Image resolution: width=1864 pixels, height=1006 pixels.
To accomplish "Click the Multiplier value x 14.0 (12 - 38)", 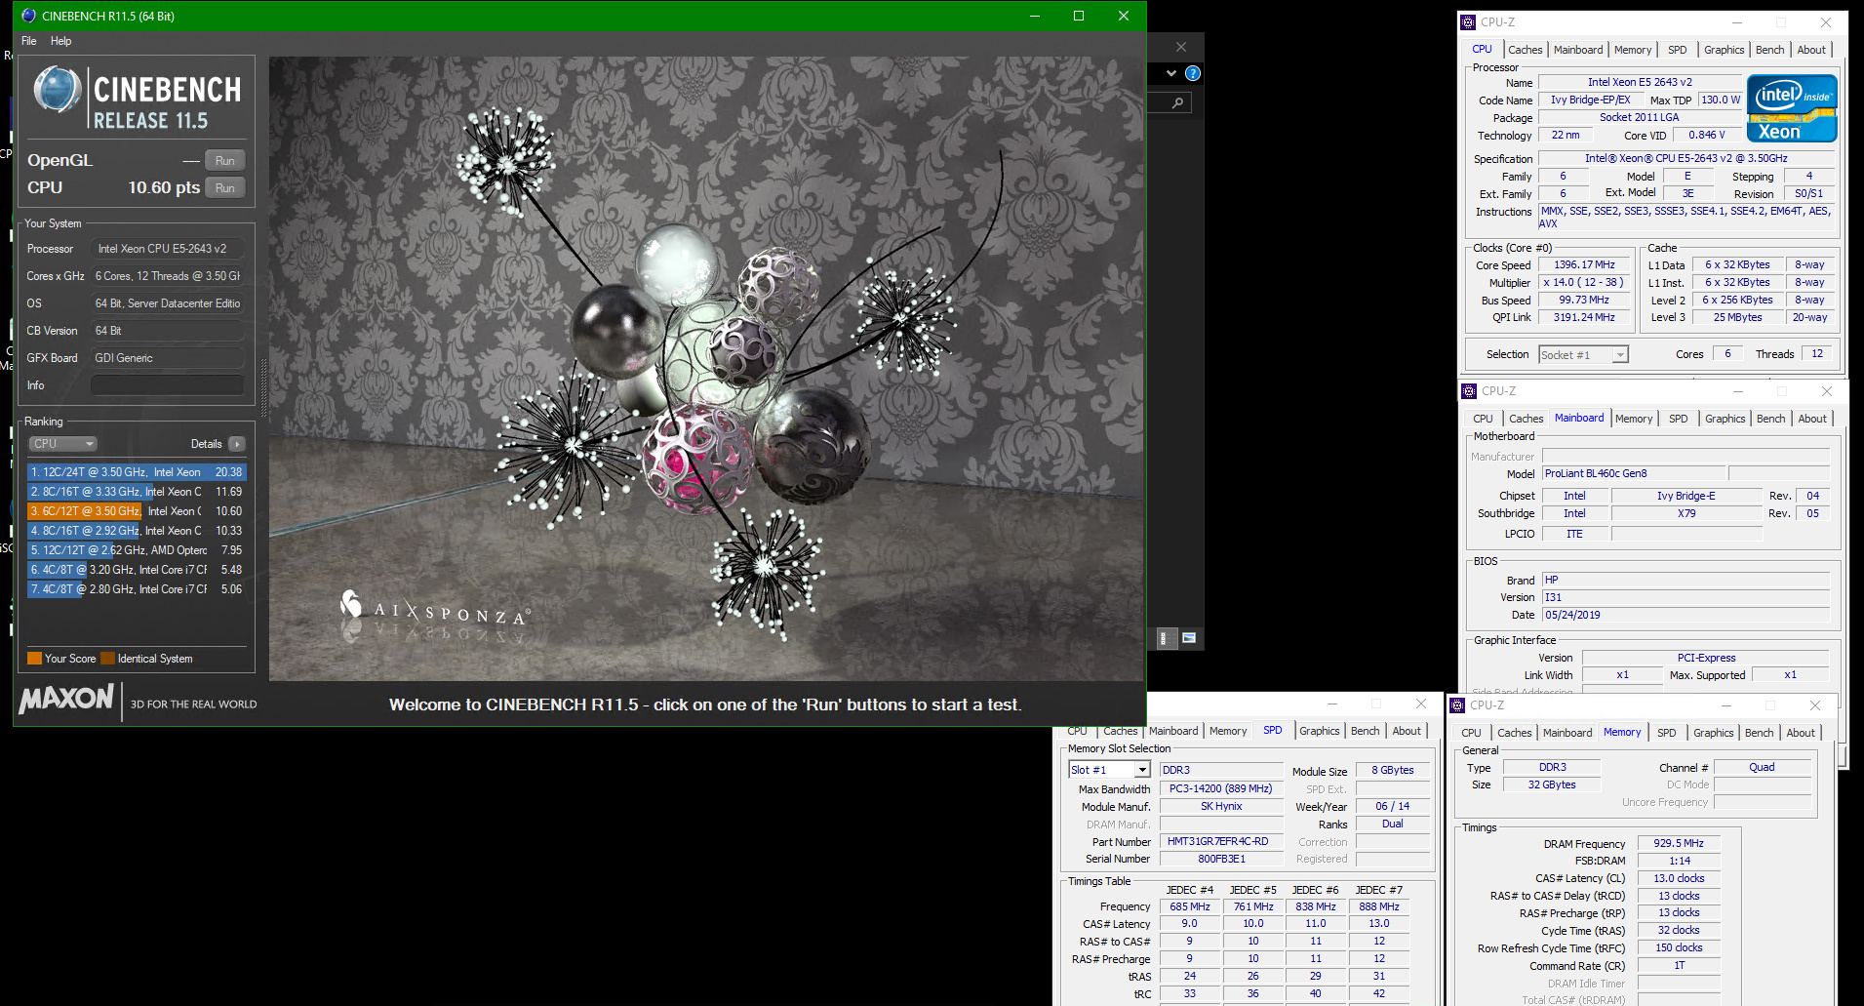I will click(x=1584, y=283).
